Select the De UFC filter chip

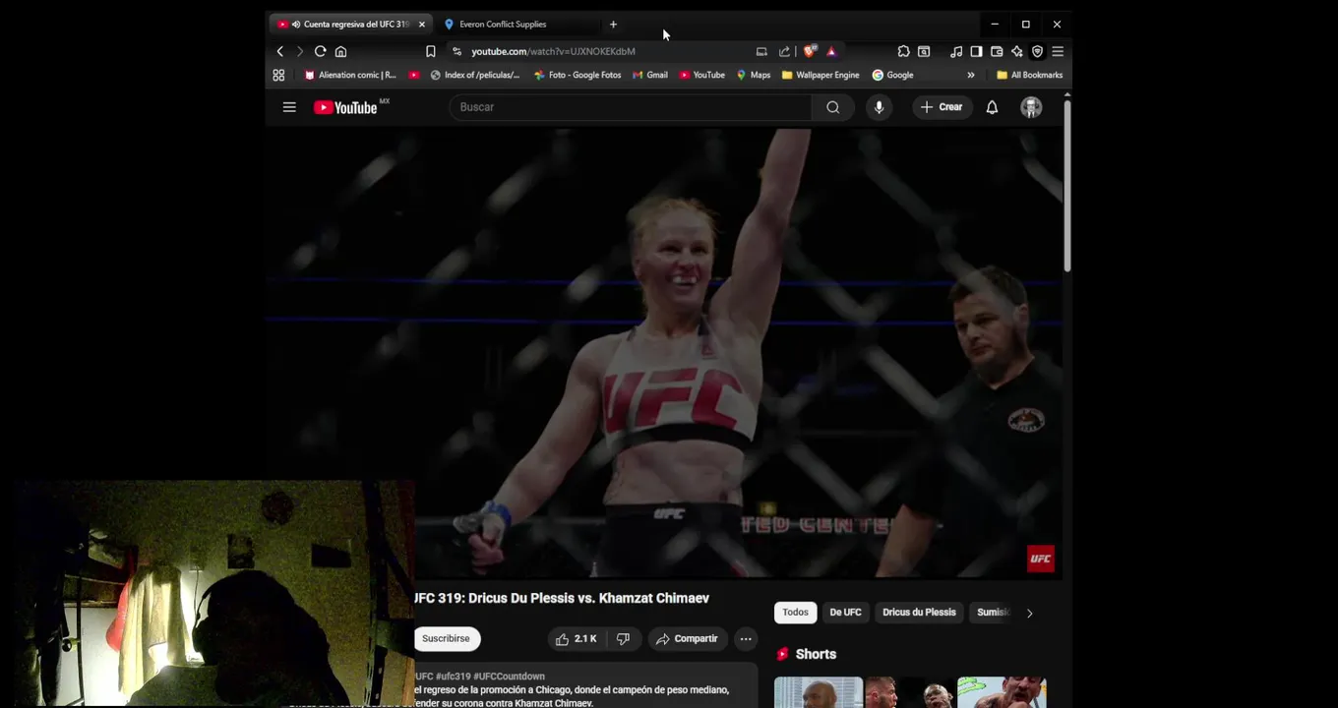coord(845,613)
